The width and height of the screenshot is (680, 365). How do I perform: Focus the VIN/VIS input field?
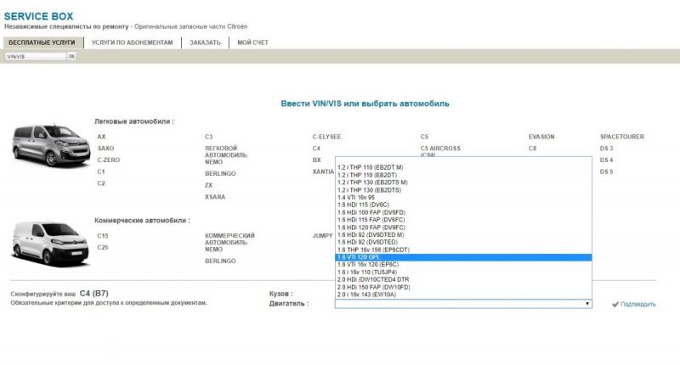[x=35, y=57]
